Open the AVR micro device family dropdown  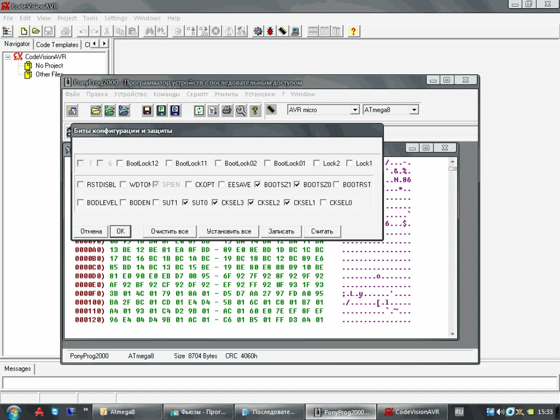coord(355,109)
